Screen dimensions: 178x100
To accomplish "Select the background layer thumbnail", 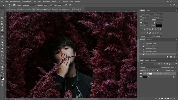I will click(145, 77).
